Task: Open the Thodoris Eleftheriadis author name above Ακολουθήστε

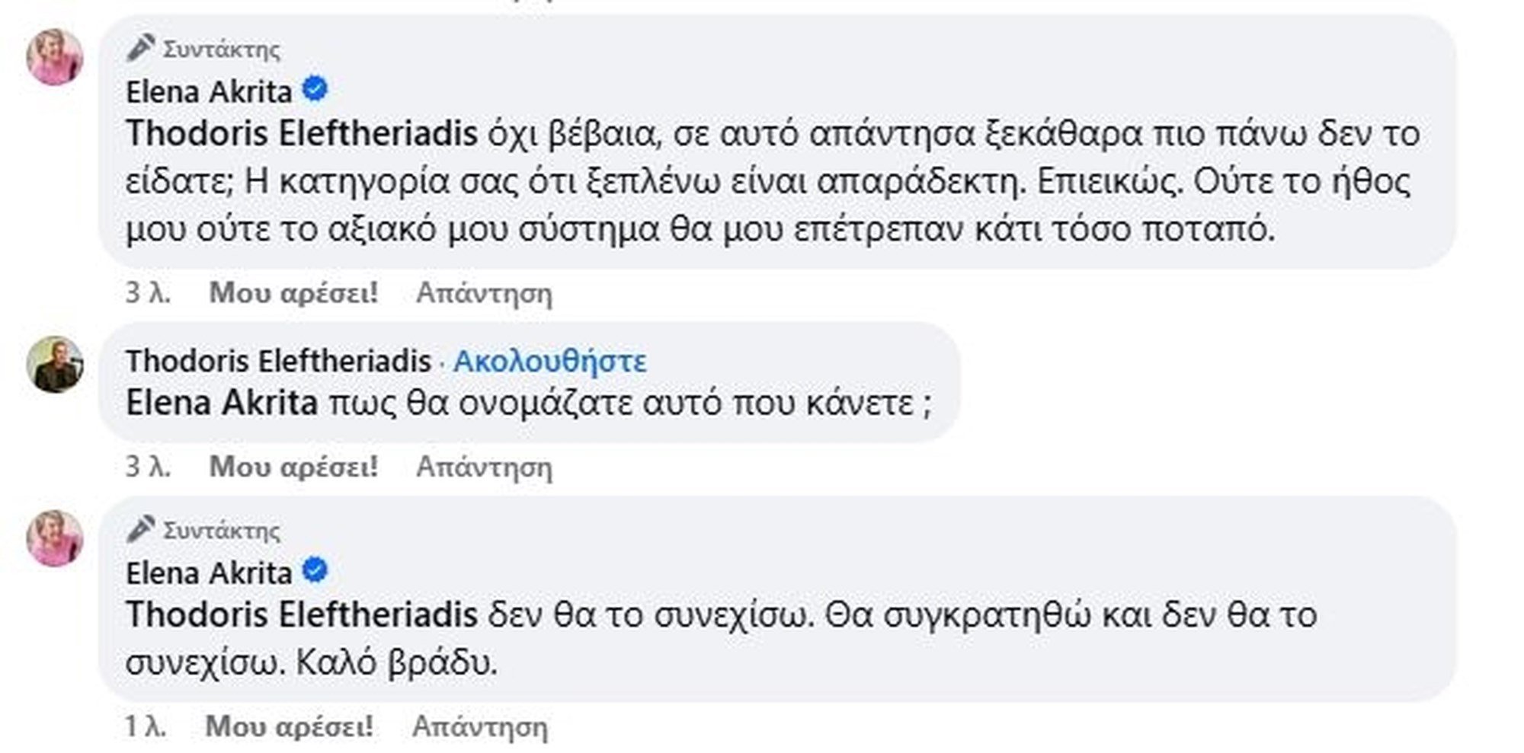Action: (x=278, y=360)
